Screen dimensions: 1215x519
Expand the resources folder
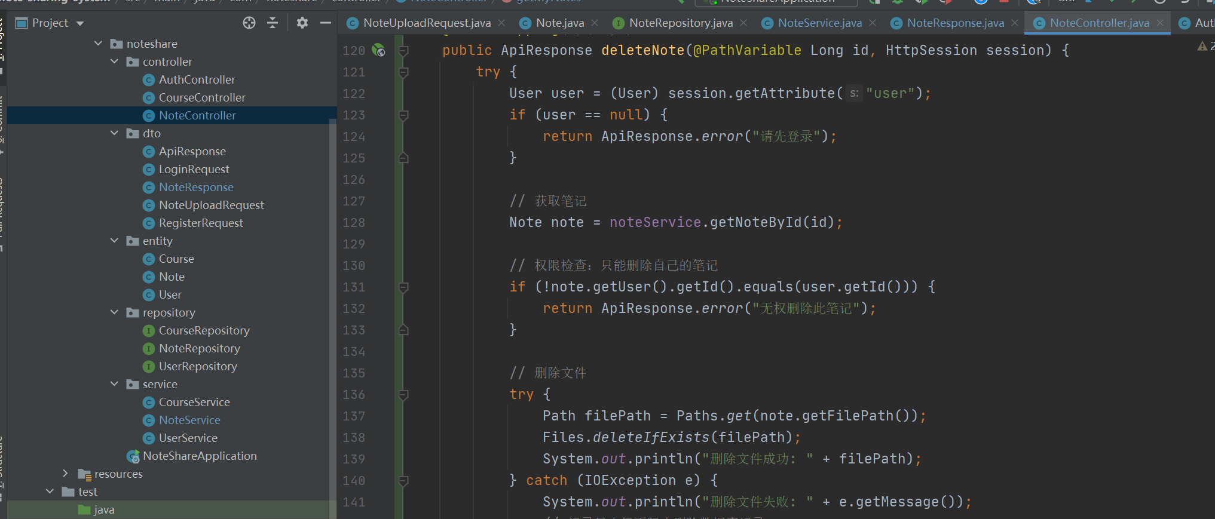tap(66, 474)
